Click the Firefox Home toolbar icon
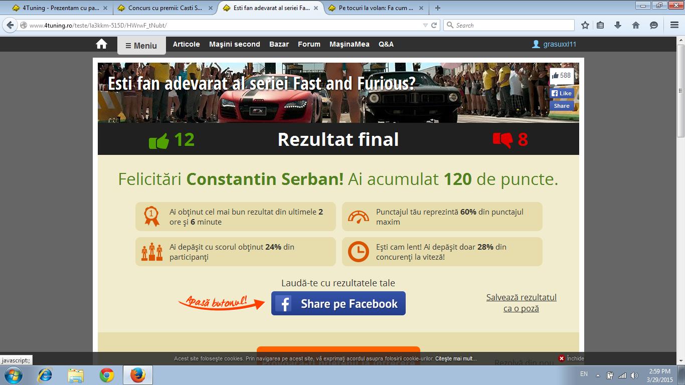The width and height of the screenshot is (685, 385). (636, 25)
